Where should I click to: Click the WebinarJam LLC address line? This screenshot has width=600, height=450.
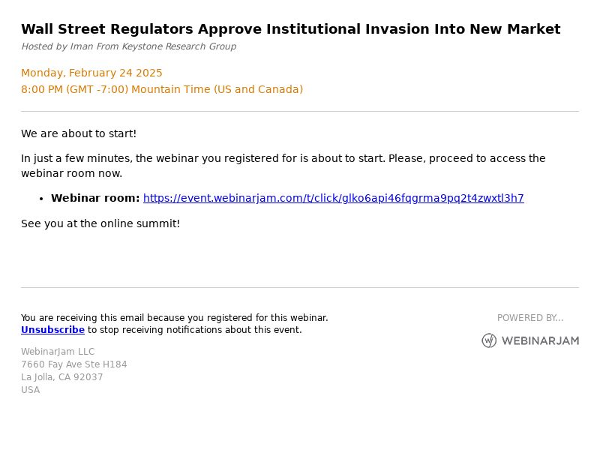click(x=58, y=352)
